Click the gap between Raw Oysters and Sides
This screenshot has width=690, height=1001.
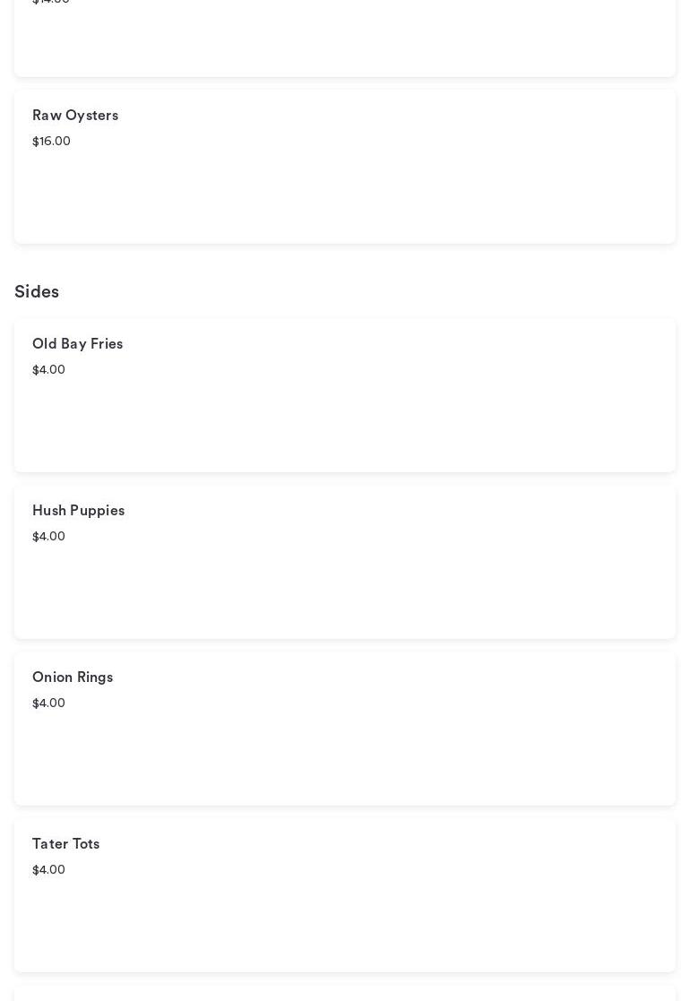345,262
